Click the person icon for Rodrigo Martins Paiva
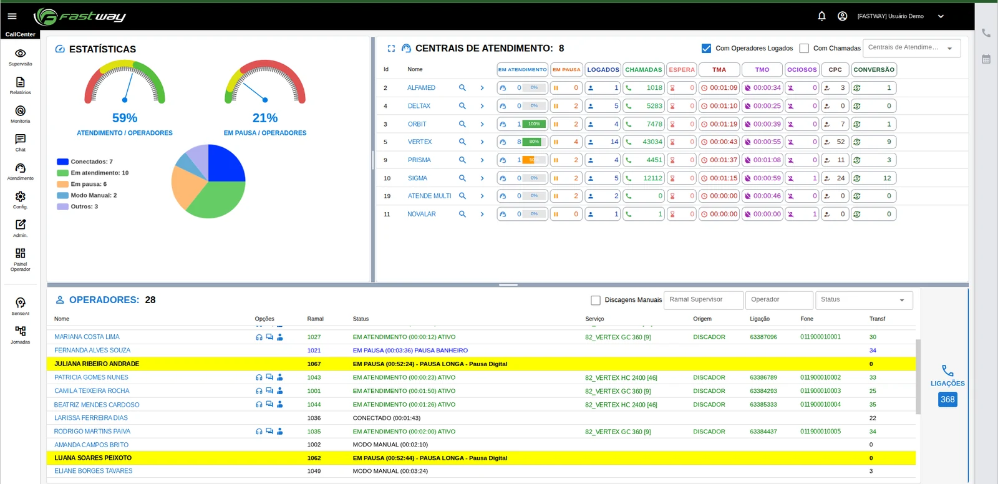998x484 pixels. tap(280, 432)
